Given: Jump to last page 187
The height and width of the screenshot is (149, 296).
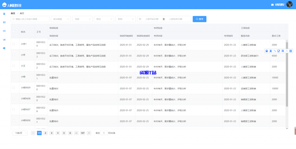Looking at the screenshot, I should (83, 133).
